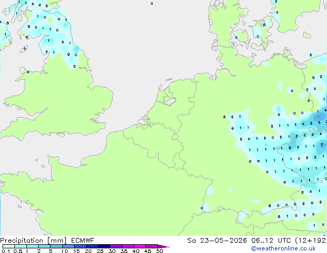Click the Isle of Man outline
This screenshot has height=253, width=327.
pos(24,49)
